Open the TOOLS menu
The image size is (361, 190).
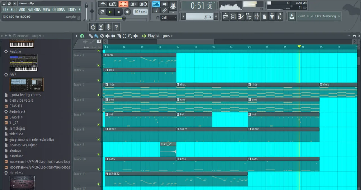pyautogui.click(x=72, y=10)
